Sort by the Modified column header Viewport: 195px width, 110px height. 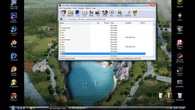pos(132,23)
